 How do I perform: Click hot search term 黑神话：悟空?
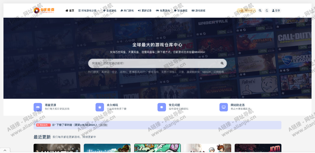[x=110, y=72]
